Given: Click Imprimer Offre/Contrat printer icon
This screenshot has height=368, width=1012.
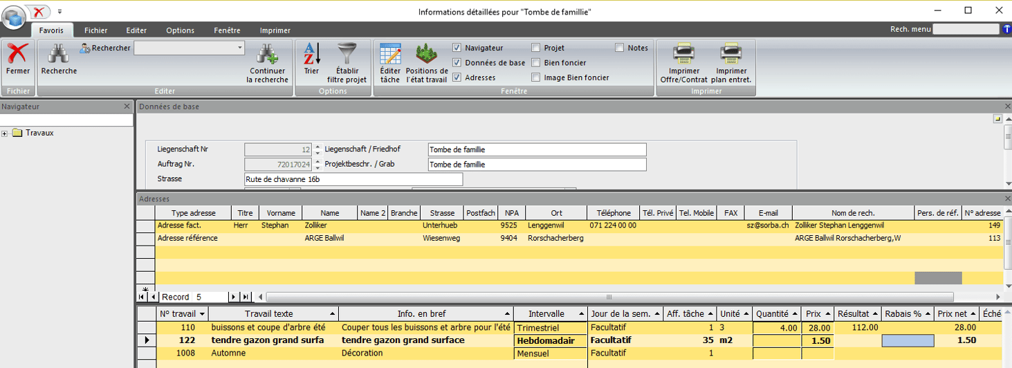Looking at the screenshot, I should click(x=684, y=54).
